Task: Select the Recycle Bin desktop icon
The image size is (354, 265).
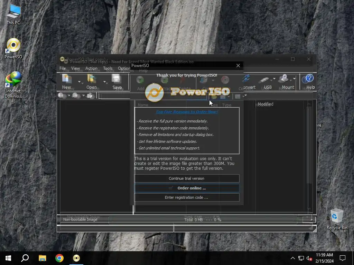Action: [337, 219]
